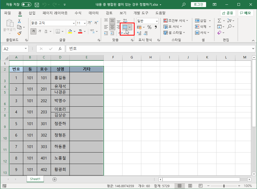Click the Redo arrow icon
This screenshot has width=257, height=189.
click(54, 5)
